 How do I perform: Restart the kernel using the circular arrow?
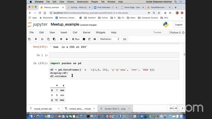point(89,39)
